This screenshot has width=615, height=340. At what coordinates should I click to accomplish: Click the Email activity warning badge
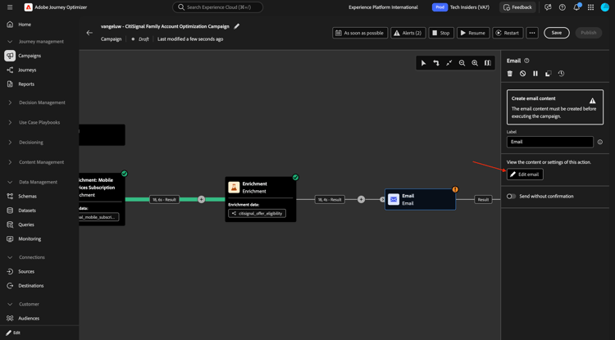[x=455, y=189]
